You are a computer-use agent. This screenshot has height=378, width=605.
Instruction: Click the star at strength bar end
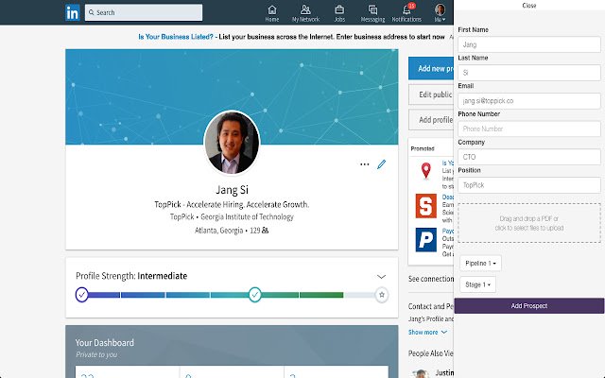click(382, 295)
